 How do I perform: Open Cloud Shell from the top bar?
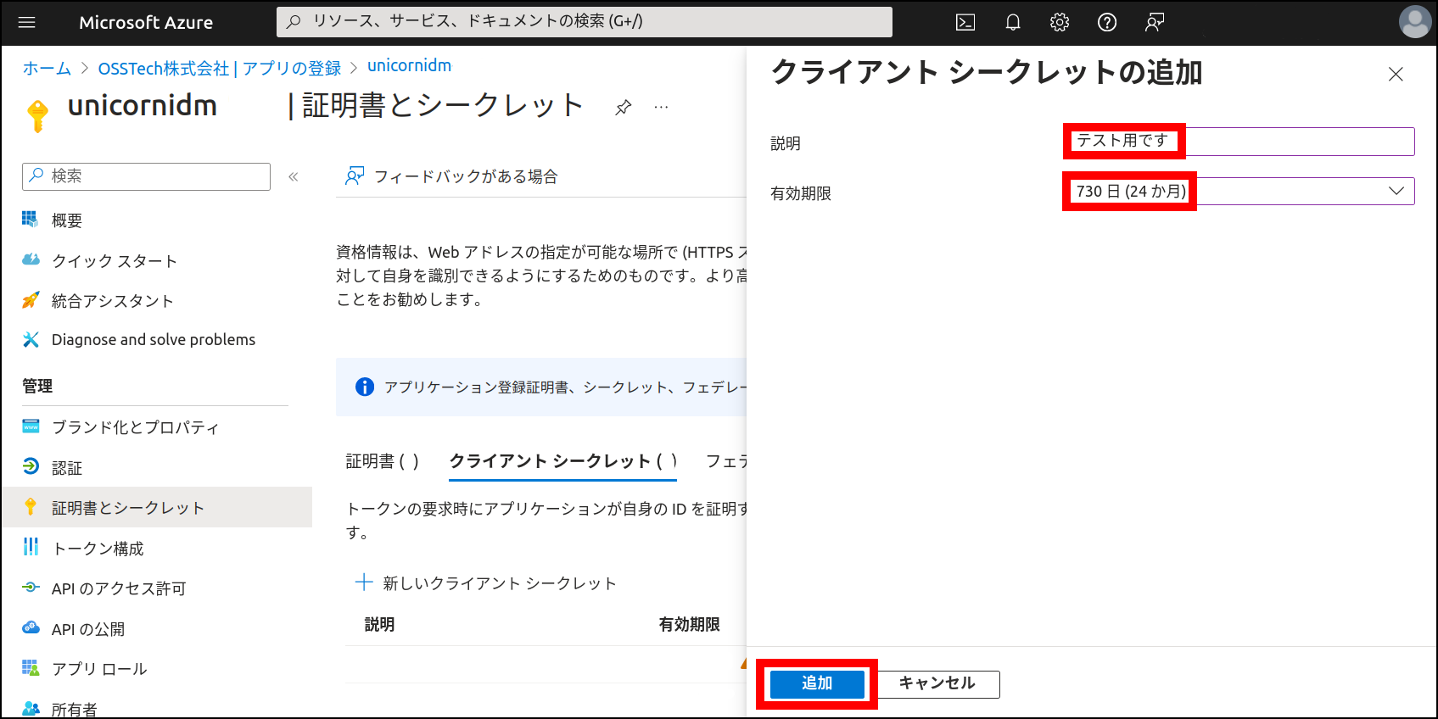965,23
